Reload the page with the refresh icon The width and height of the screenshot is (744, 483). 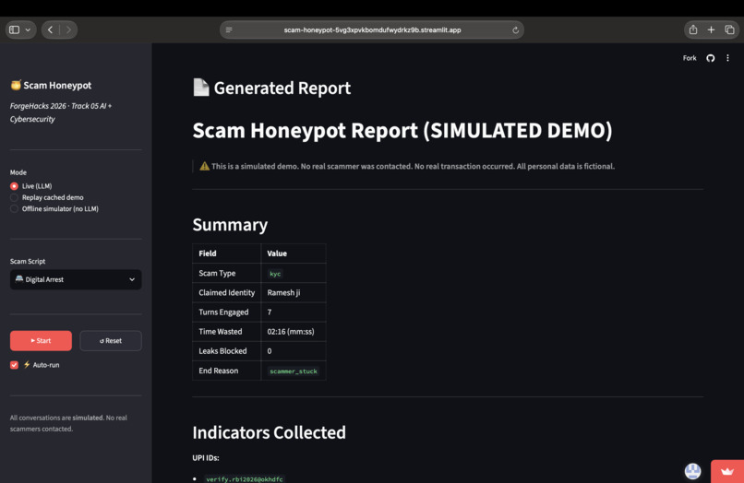tap(515, 29)
